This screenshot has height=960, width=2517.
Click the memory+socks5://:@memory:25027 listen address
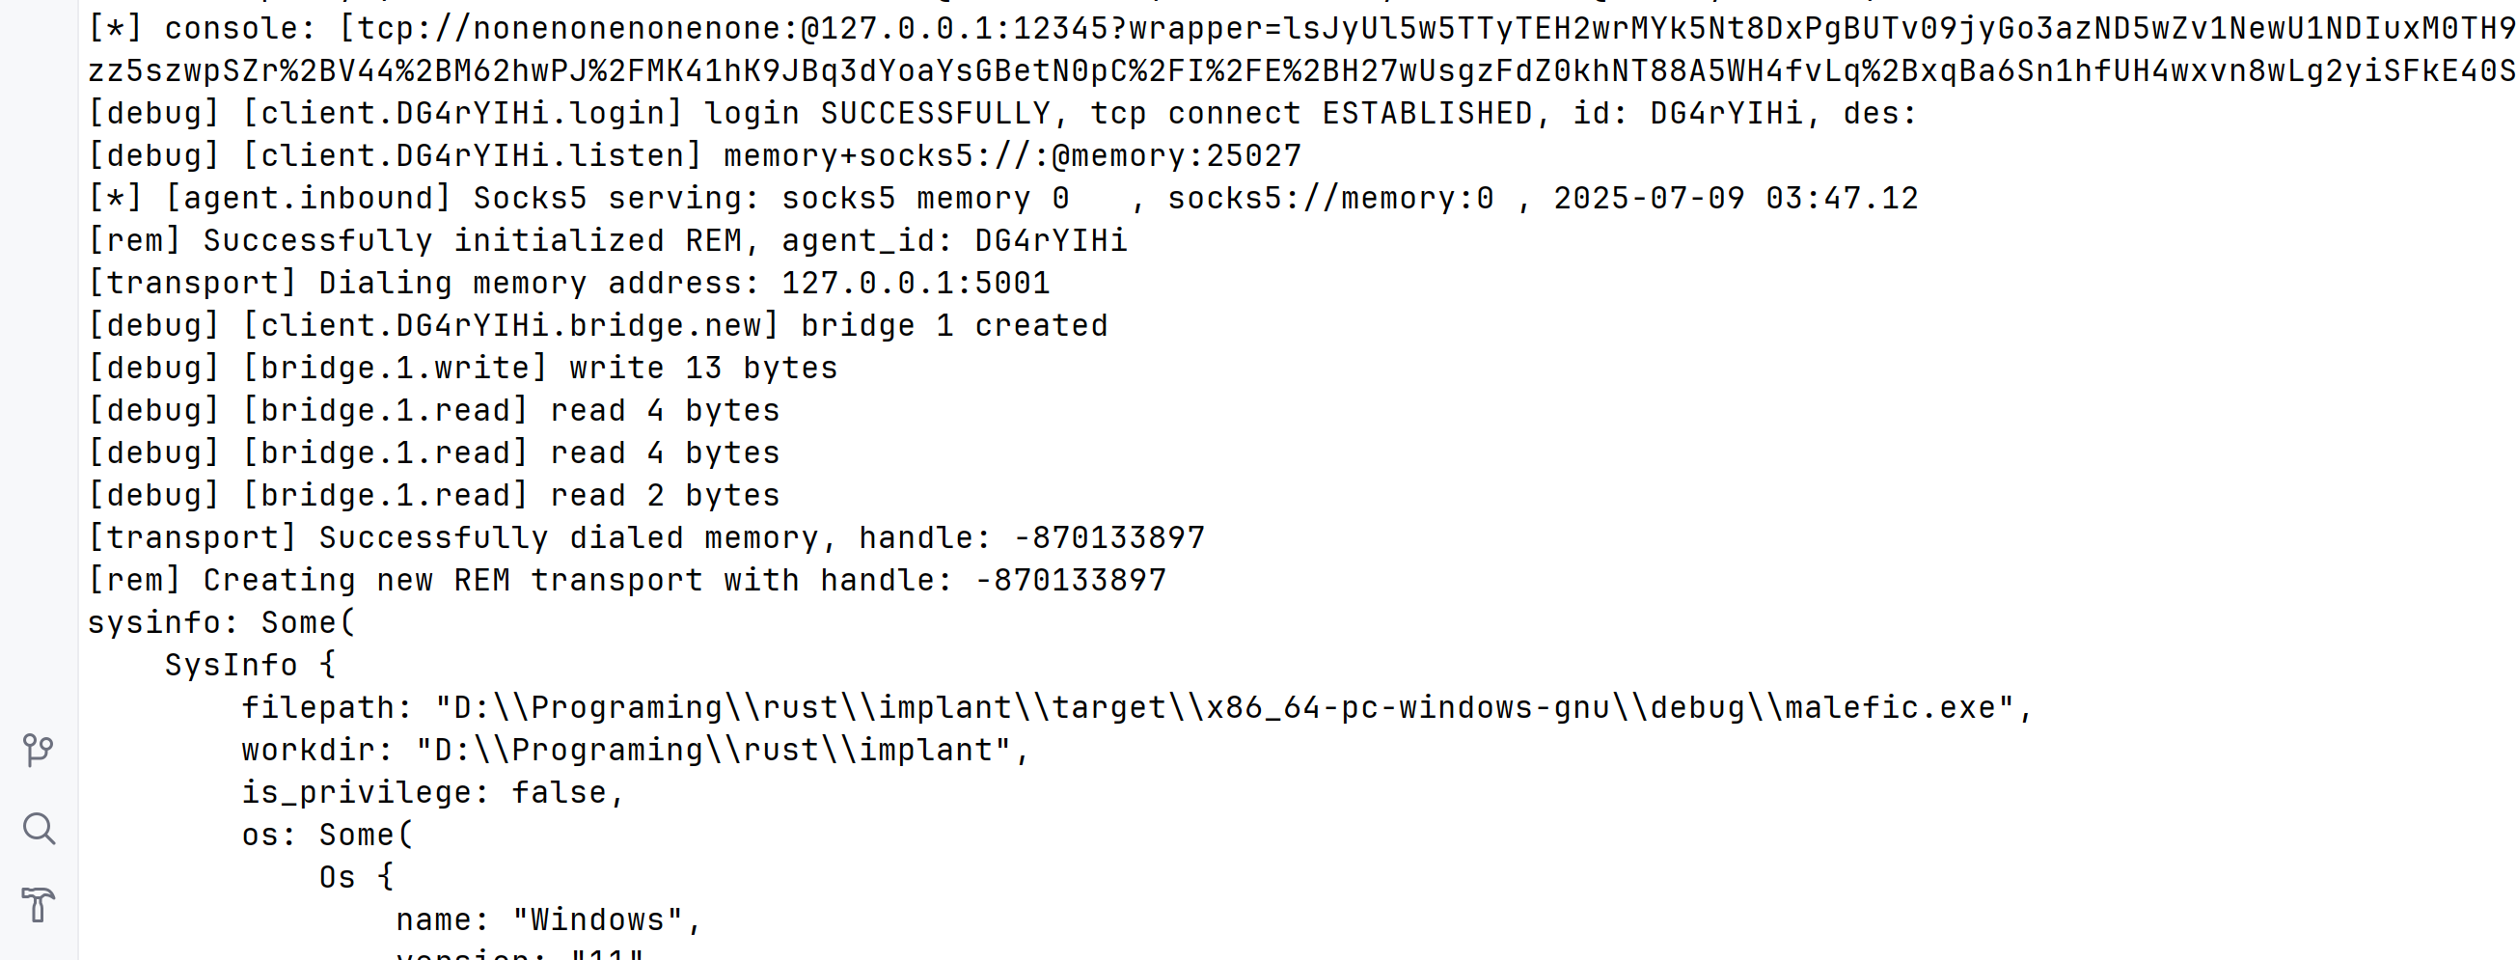pos(1012,156)
